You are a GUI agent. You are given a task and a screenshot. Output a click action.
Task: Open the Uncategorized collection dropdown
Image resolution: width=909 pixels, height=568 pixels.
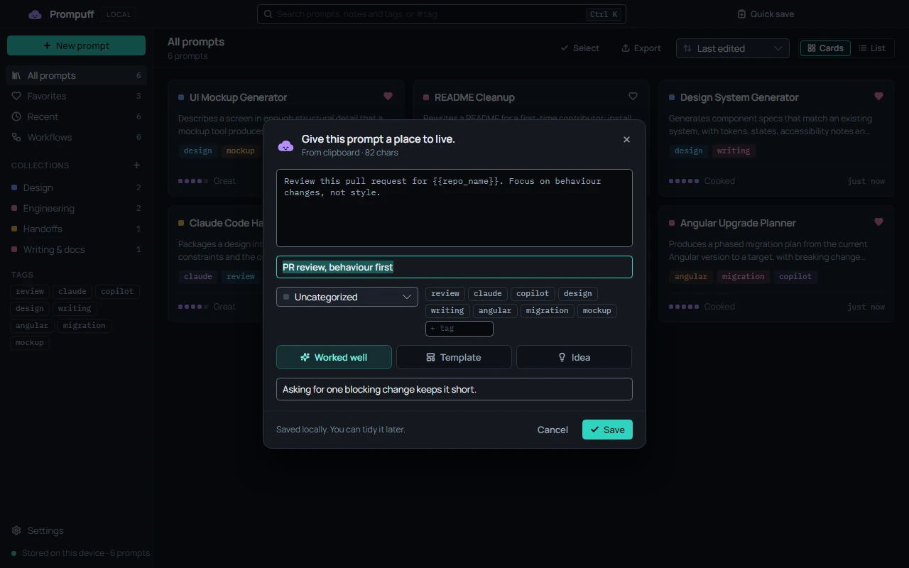pyautogui.click(x=347, y=297)
